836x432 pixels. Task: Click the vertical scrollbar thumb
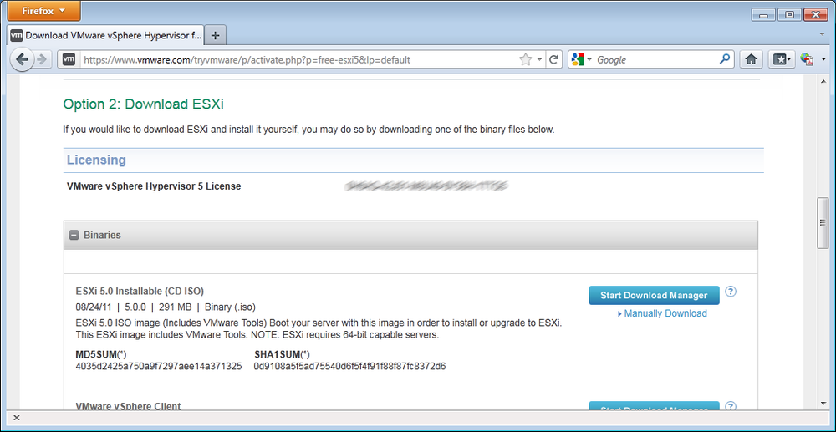823,222
